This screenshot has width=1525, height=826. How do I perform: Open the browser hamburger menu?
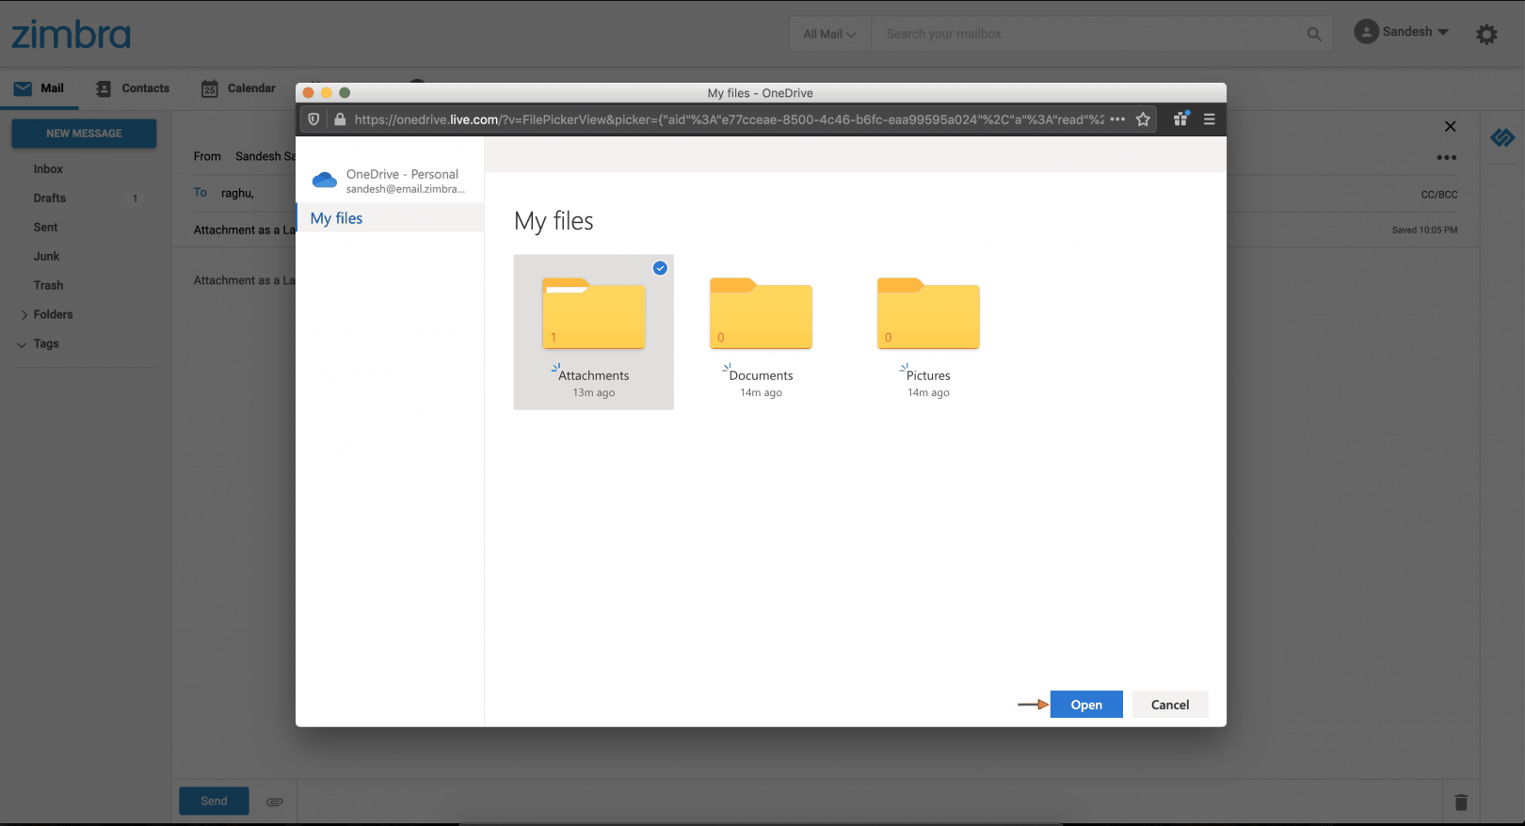point(1210,119)
